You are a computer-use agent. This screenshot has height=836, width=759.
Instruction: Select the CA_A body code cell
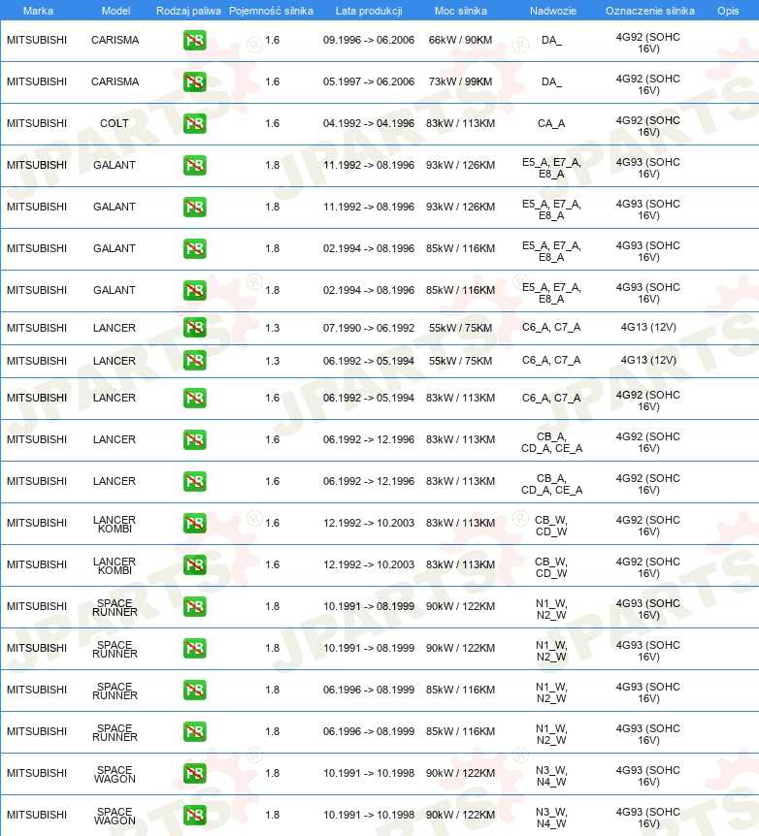click(551, 123)
